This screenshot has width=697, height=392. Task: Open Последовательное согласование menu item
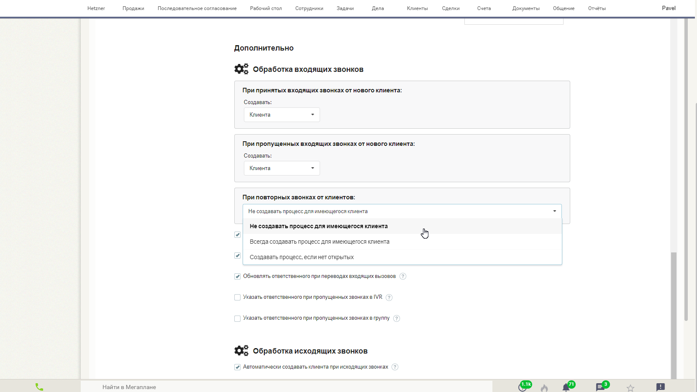[197, 8]
